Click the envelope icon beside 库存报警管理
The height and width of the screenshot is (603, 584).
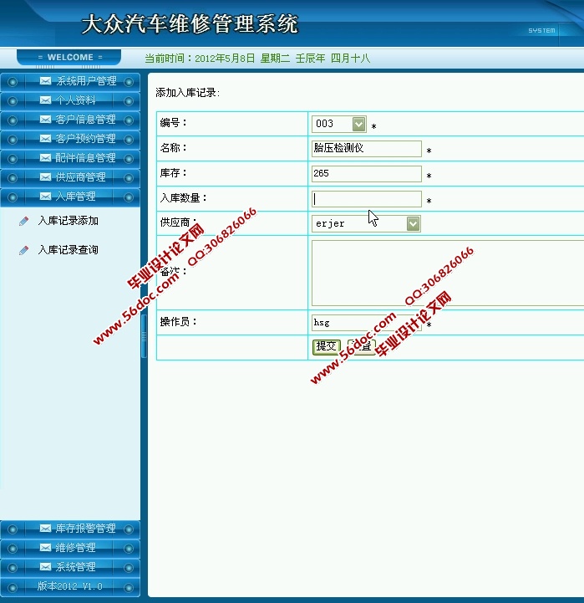point(45,528)
